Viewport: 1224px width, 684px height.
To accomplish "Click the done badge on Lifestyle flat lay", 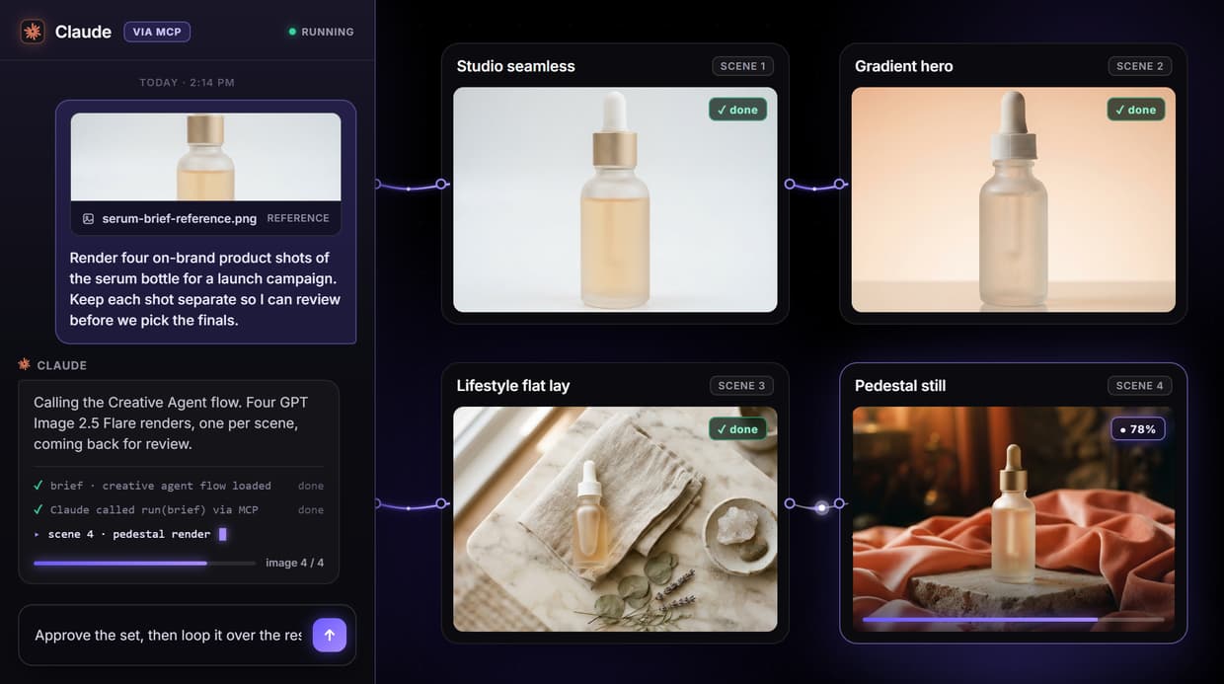I will 737,429.
